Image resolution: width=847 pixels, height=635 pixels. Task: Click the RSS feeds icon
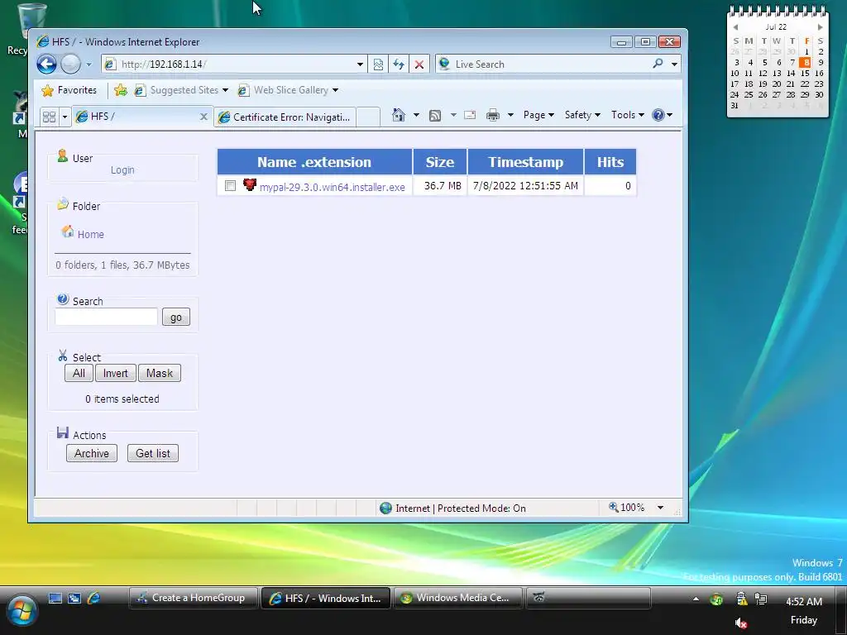click(435, 115)
